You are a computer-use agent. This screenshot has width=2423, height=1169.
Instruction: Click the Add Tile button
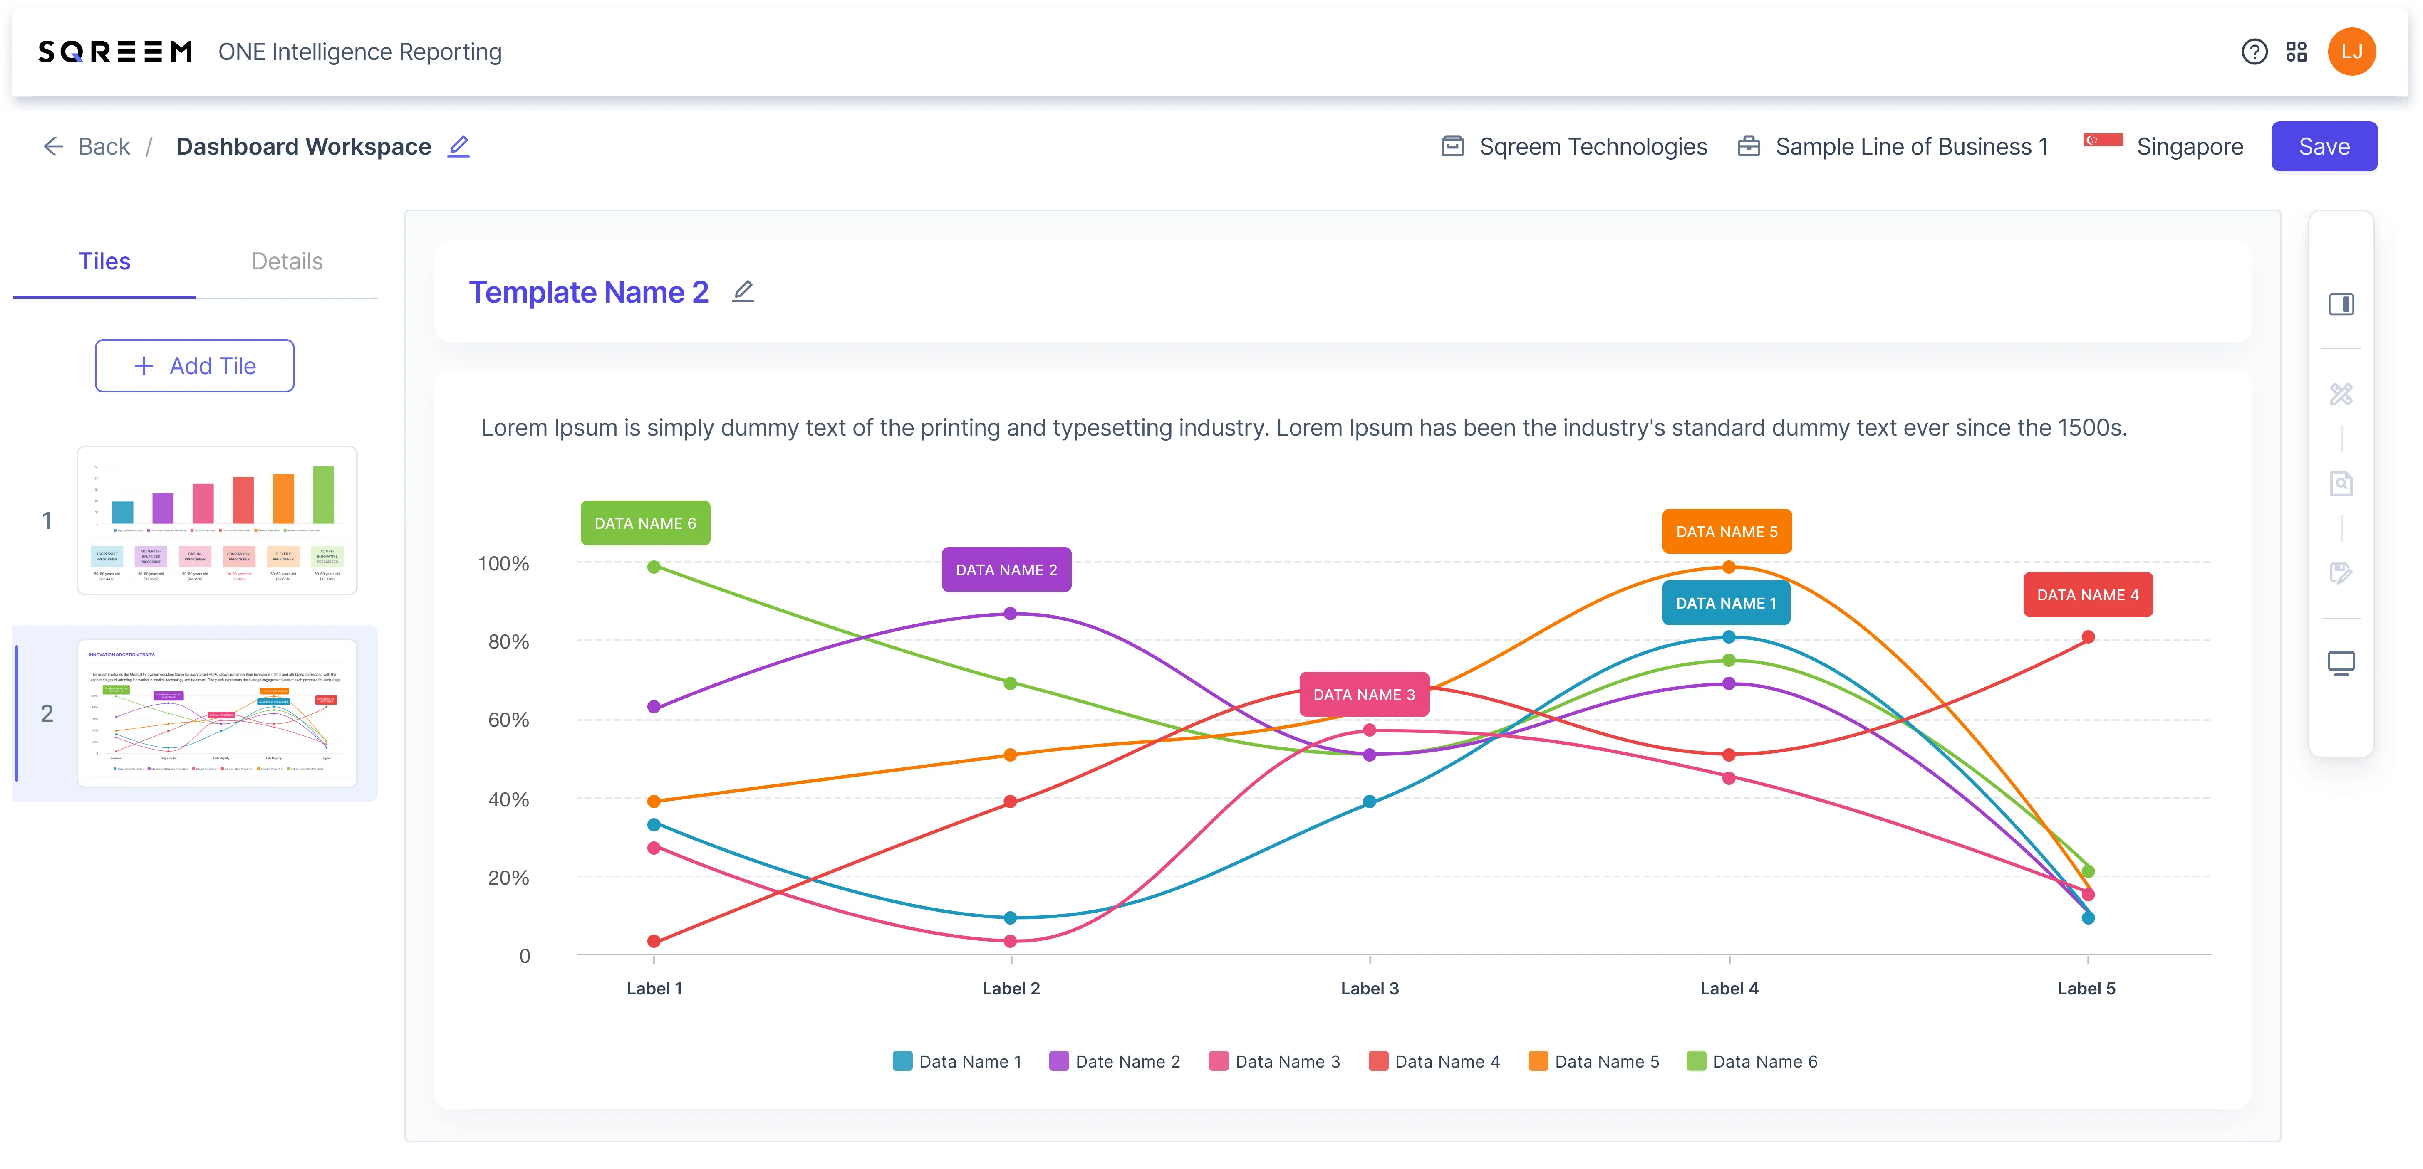click(195, 365)
